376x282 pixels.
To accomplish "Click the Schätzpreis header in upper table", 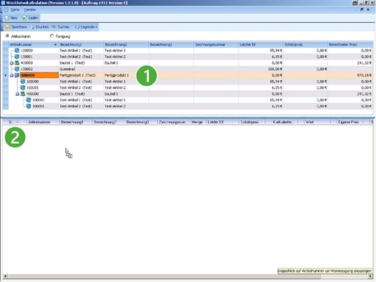I will [x=306, y=44].
